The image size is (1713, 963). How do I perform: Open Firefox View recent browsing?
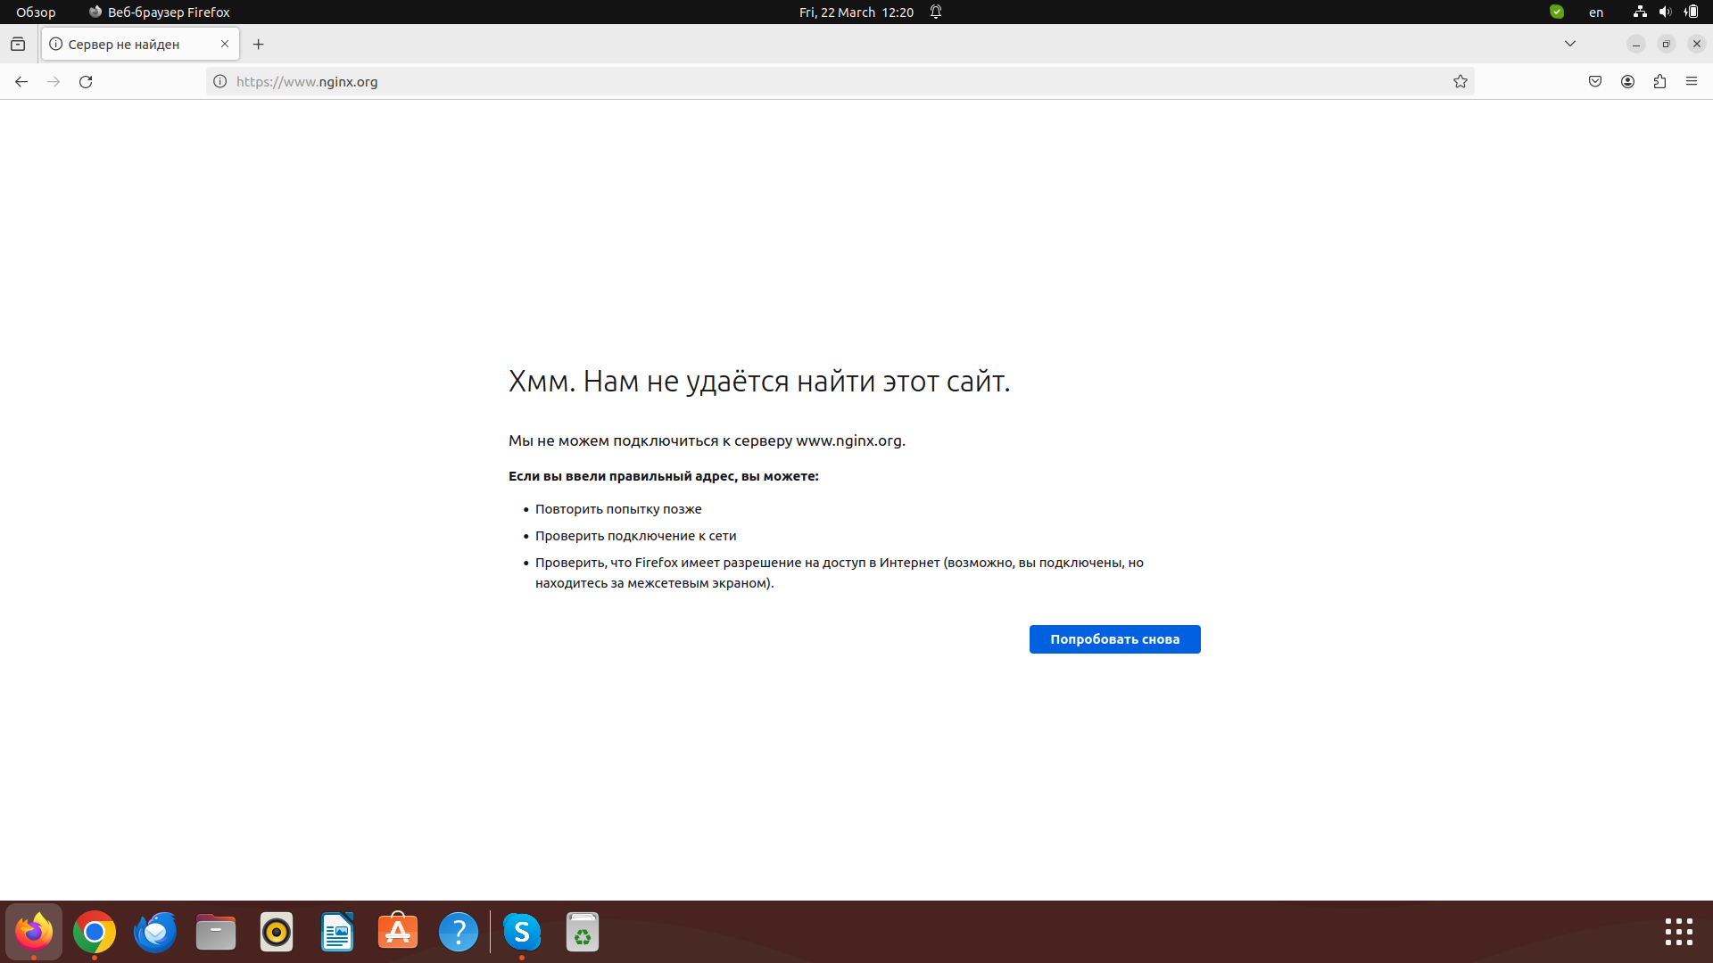[18, 44]
